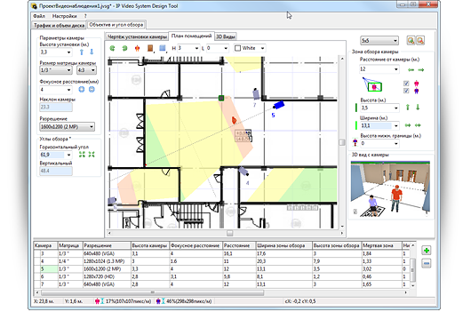Click the blue up arrow to raise installation height
Image resolution: width=471 pixels, height=328 pixels.
[x=82, y=52]
